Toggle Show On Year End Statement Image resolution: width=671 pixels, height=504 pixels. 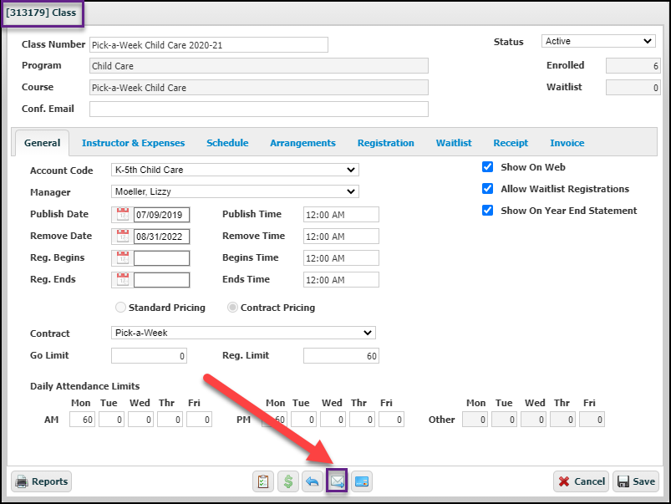pyautogui.click(x=487, y=211)
